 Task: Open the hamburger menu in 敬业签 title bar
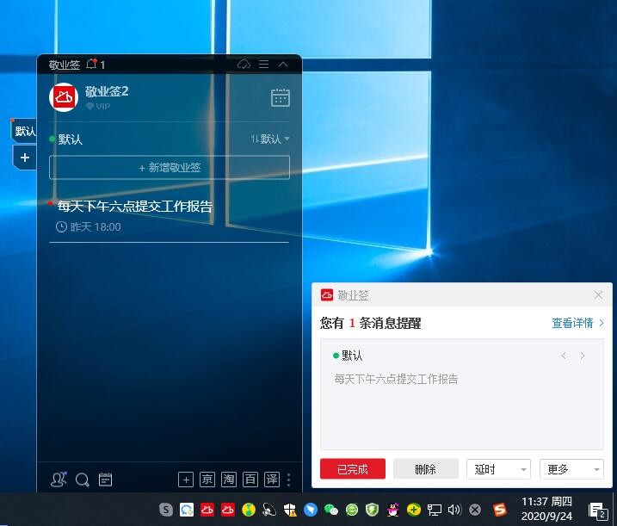(264, 65)
